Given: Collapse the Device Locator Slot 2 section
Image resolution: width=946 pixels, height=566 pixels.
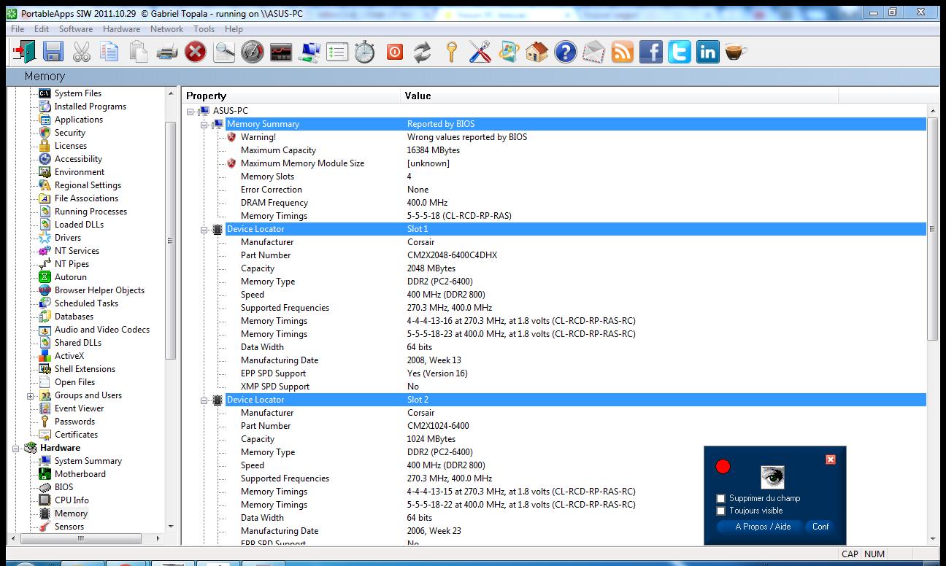Looking at the screenshot, I should click(x=205, y=400).
